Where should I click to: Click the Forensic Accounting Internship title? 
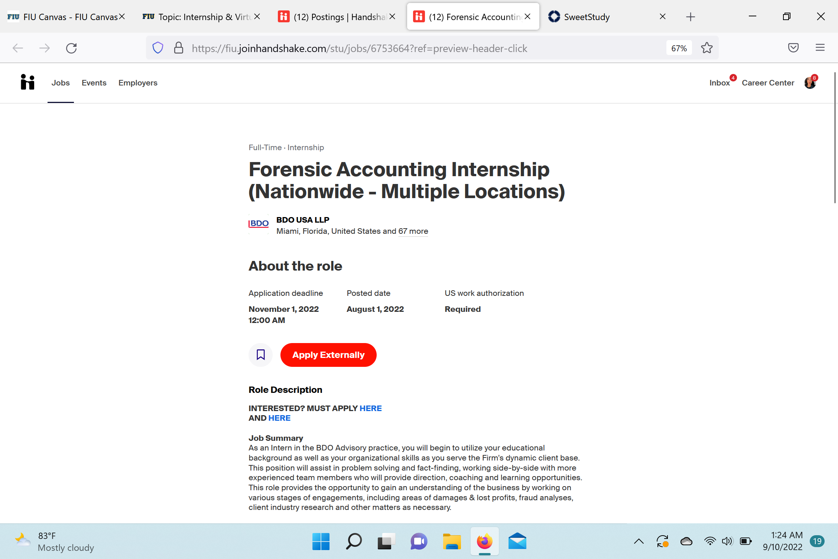tap(407, 180)
